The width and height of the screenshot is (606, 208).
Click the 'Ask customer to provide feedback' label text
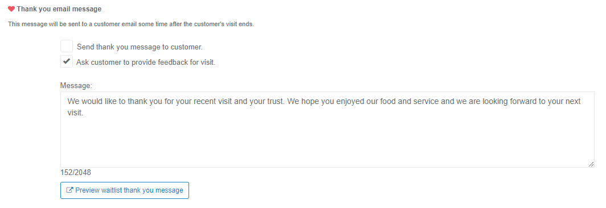pyautogui.click(x=146, y=62)
